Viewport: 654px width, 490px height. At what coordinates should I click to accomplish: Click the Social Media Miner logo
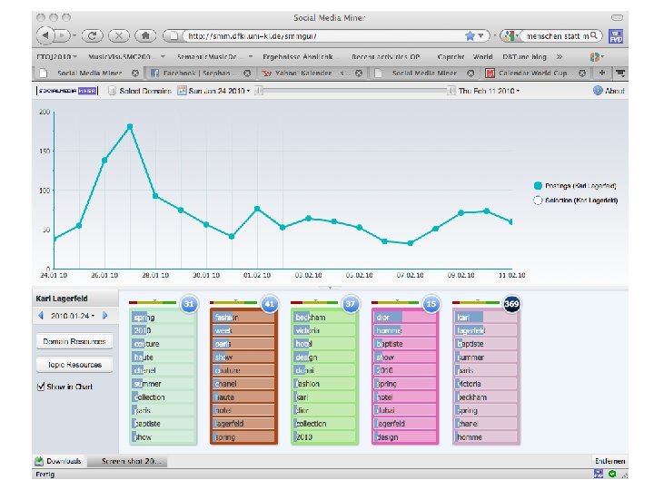click(x=67, y=91)
